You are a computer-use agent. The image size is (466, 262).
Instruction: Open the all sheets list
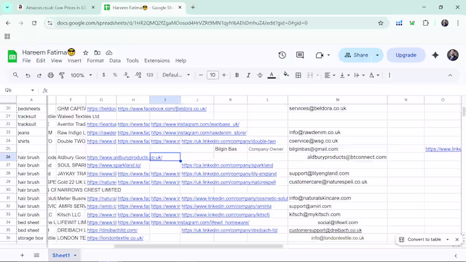click(x=37, y=255)
